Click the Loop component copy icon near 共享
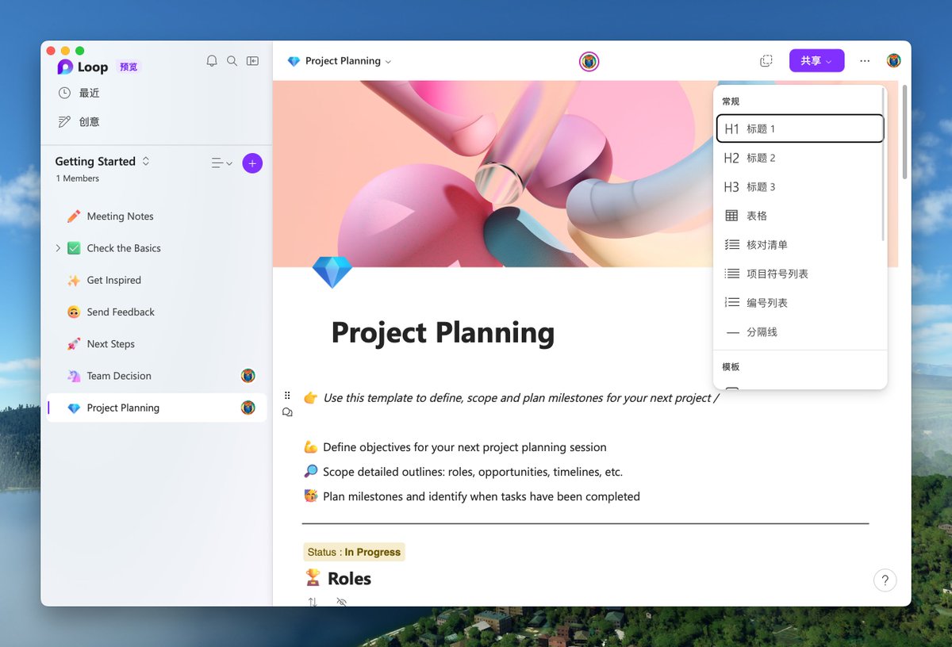The width and height of the screenshot is (952, 647). [766, 60]
